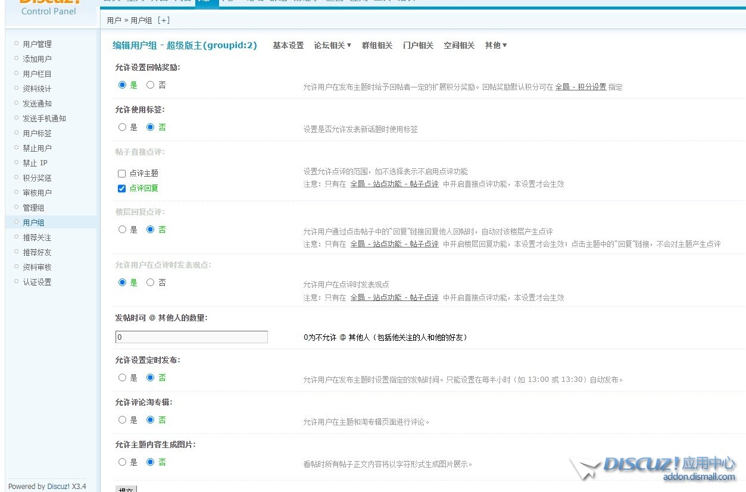746x492 pixels.
Task: Click the Discuz! Control Panel logo
Action: pos(49,7)
